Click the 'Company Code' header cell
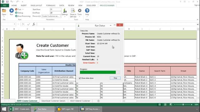The image size is (200, 112). click(27, 71)
